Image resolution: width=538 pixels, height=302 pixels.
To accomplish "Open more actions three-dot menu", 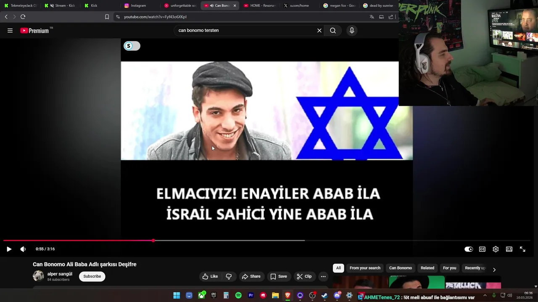I will pyautogui.click(x=323, y=276).
